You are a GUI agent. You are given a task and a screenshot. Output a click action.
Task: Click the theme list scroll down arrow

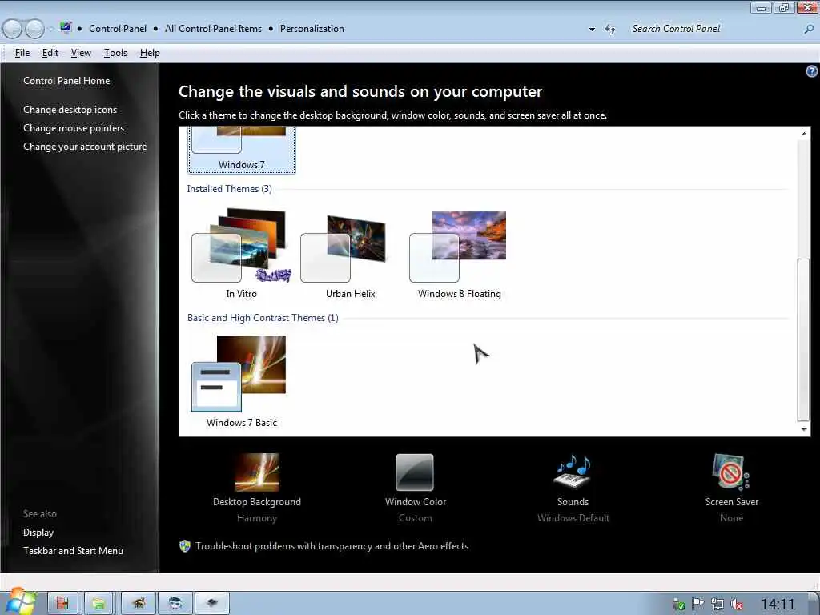pos(804,429)
